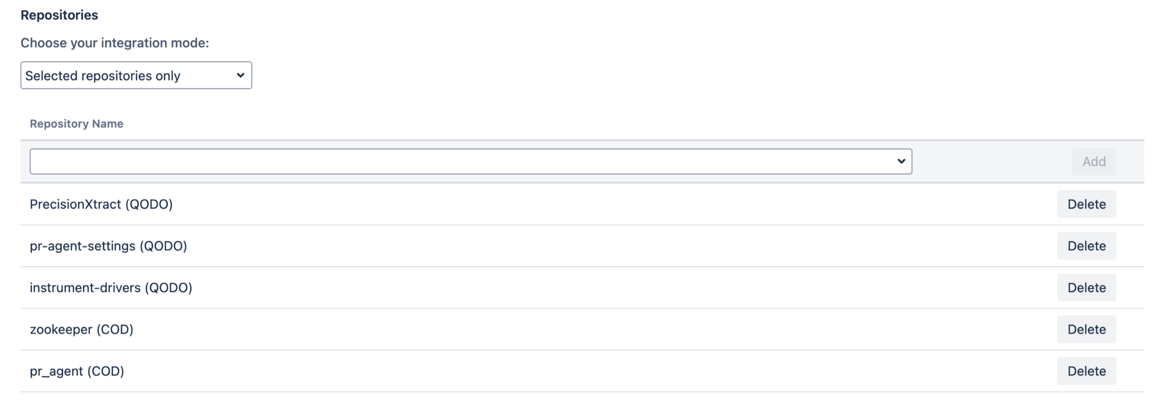Click the chevron arrow in the repository selector
Image resolution: width=1159 pixels, height=413 pixels.
(901, 161)
